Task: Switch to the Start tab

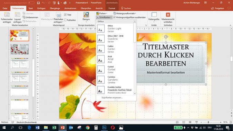Action: coord(31,8)
